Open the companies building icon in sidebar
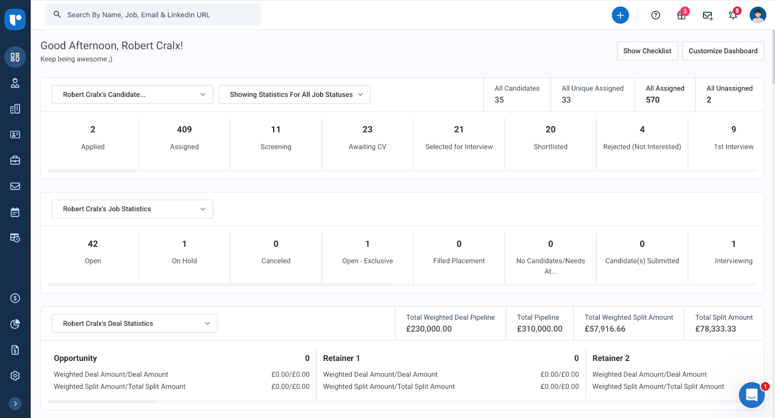775x418 pixels. point(15,109)
